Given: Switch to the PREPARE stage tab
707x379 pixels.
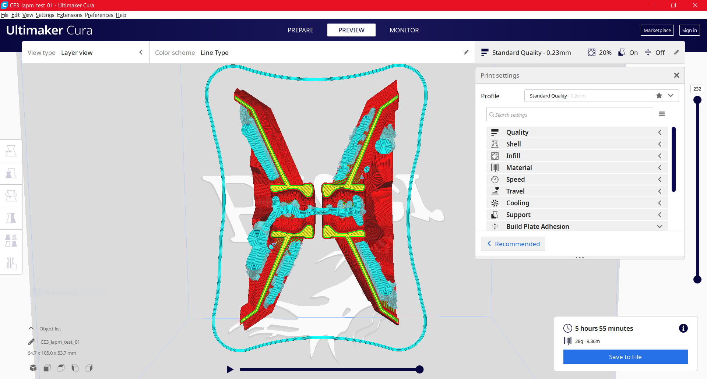Looking at the screenshot, I should tap(300, 30).
